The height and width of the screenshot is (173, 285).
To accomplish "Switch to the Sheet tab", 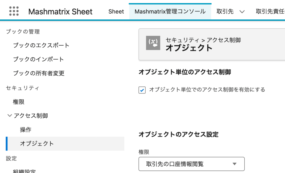I will 116,12.
